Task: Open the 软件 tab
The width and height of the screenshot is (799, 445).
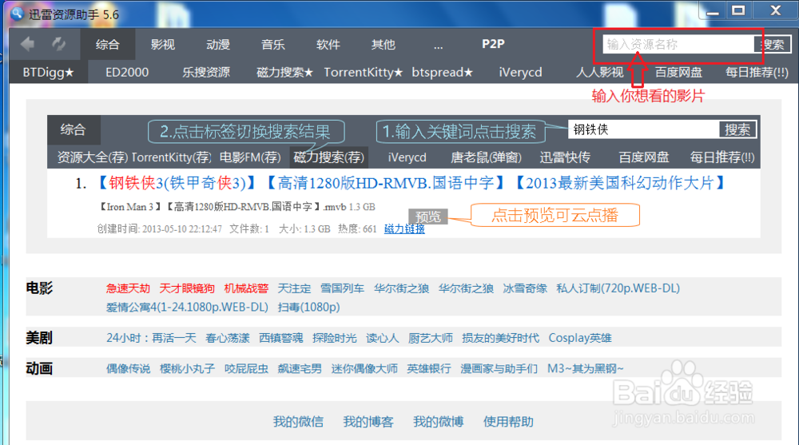Action: pos(328,45)
